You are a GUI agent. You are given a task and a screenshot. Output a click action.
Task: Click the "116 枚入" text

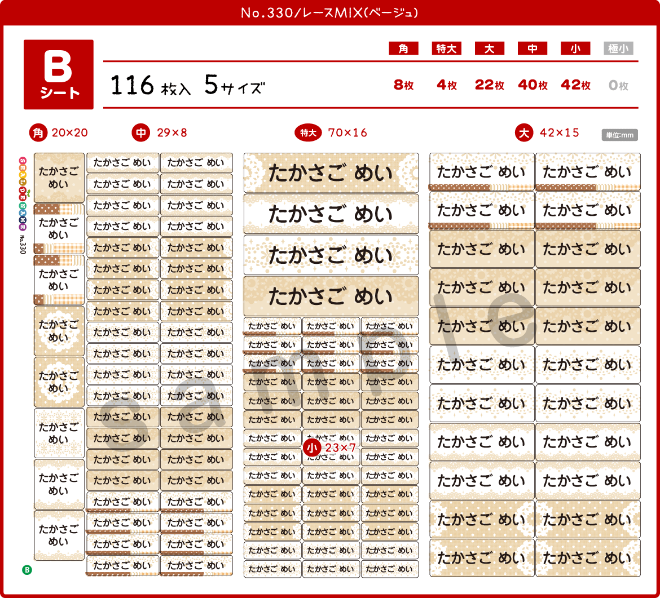151,85
